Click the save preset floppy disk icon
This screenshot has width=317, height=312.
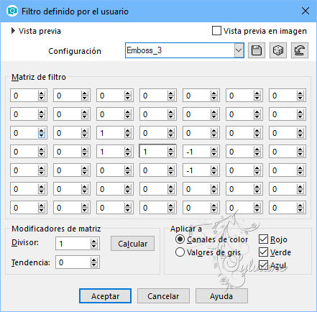click(x=257, y=50)
